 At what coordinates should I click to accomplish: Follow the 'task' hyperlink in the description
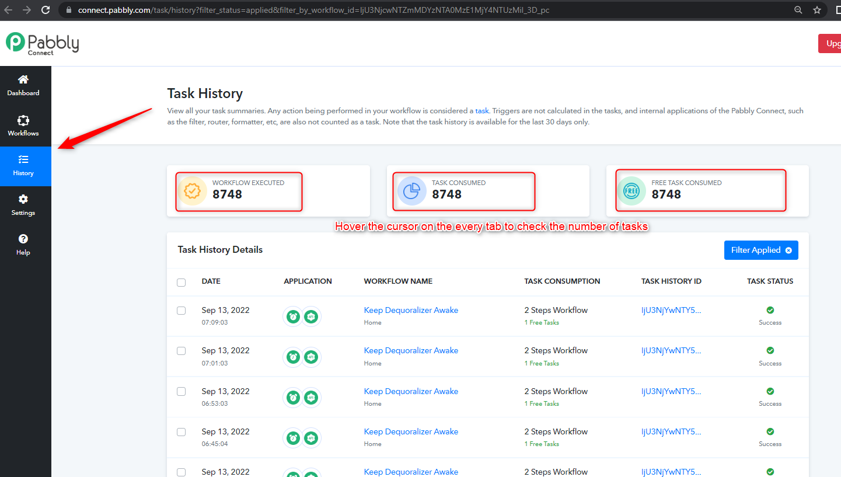click(x=482, y=110)
